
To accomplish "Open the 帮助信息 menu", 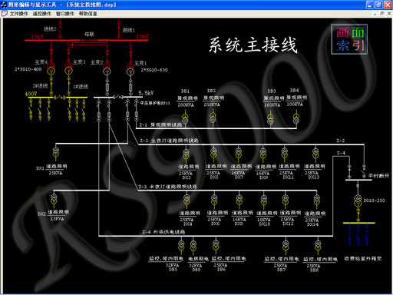I will [x=88, y=14].
